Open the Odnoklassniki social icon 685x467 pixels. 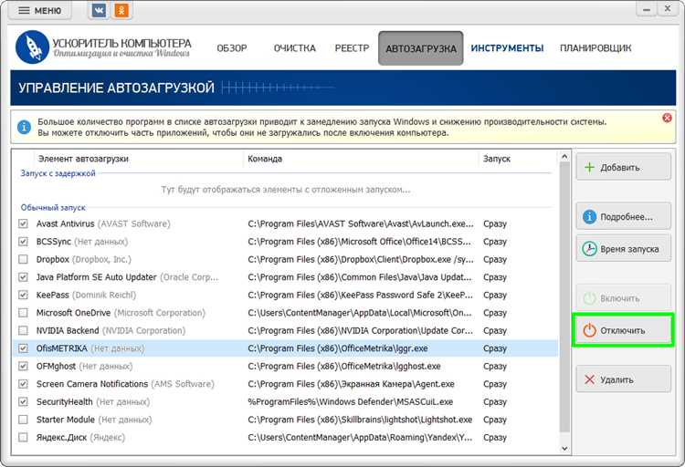(121, 10)
